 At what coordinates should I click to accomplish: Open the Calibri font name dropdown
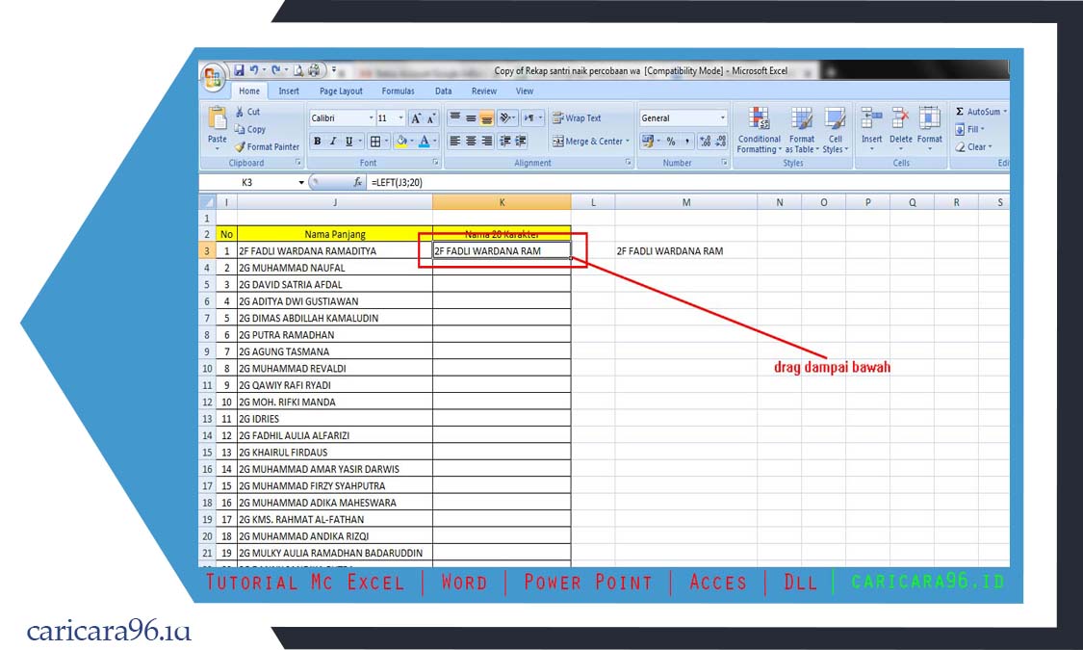371,118
